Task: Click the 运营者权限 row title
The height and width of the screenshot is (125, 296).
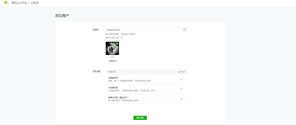Action: [113, 78]
